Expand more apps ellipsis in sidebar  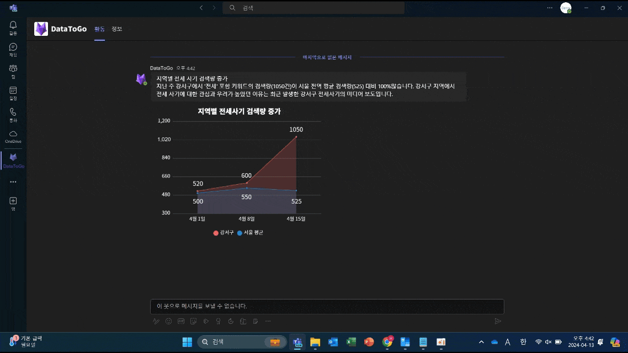pyautogui.click(x=13, y=182)
